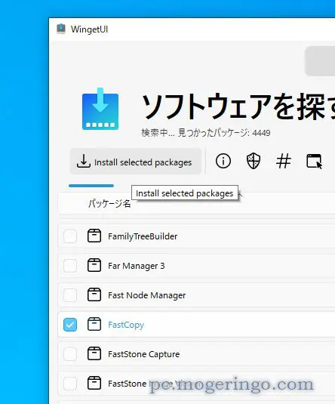Viewport: 335px width, 404px height.
Task: Click Install selected packages button
Action: (x=136, y=162)
